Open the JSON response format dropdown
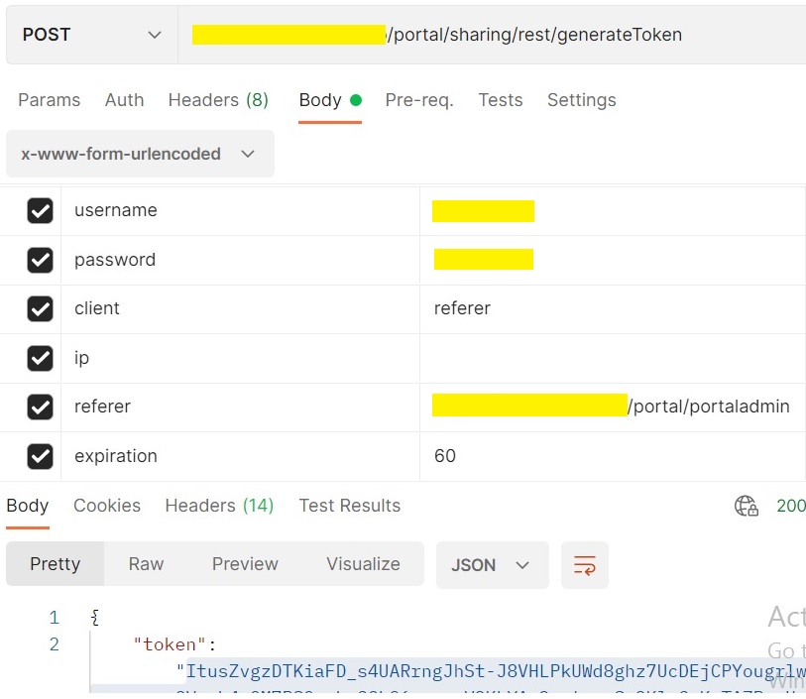This screenshot has height=699, width=806. point(492,563)
